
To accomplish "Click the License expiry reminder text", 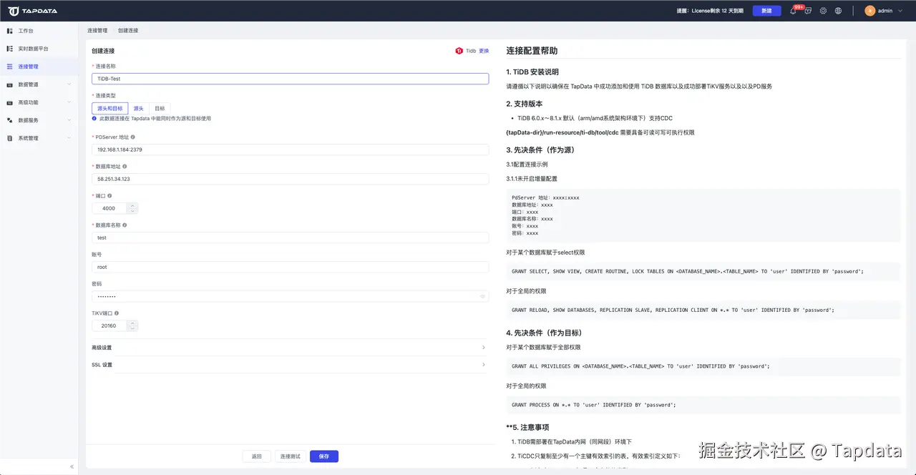I will pyautogui.click(x=710, y=11).
